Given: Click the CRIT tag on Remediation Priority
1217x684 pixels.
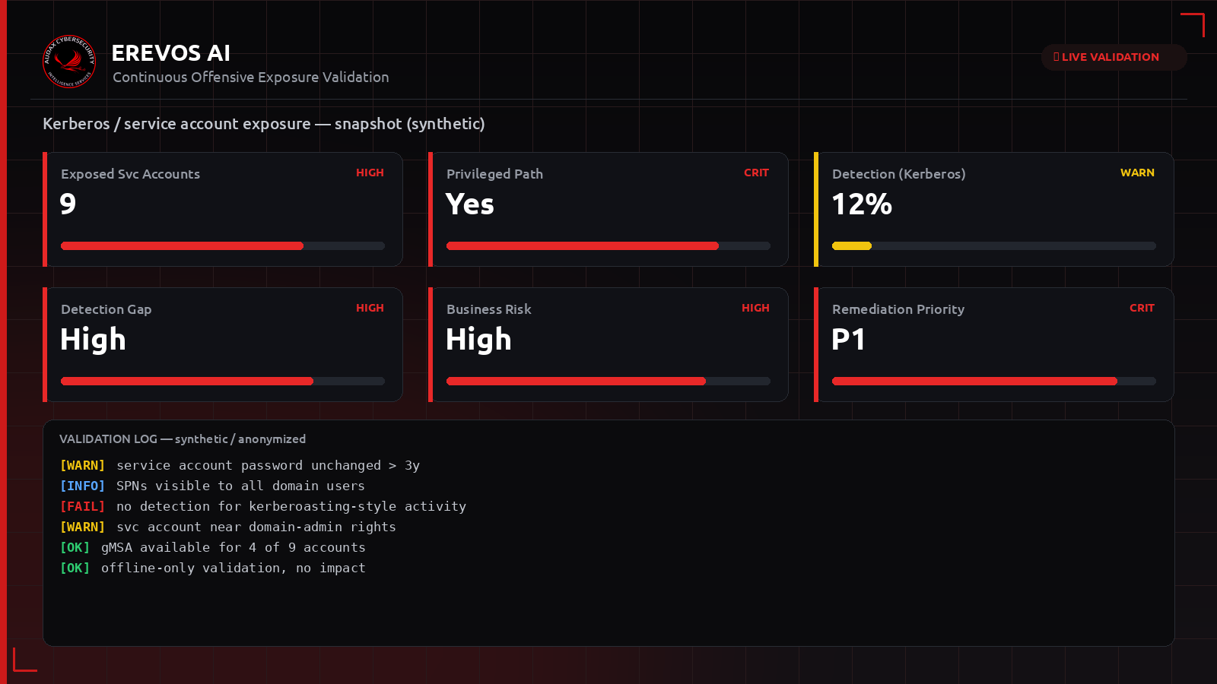Looking at the screenshot, I should [x=1142, y=308].
